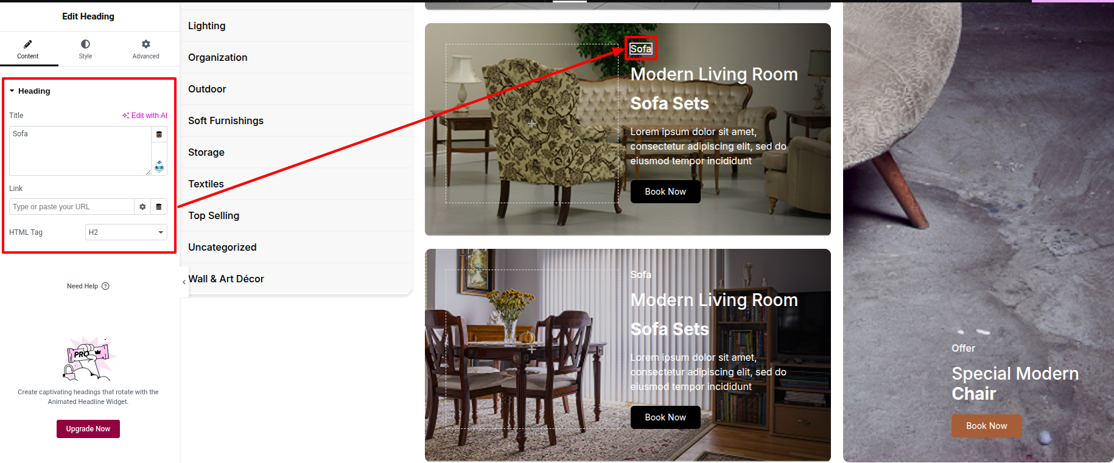Click Book Now on Special Modern Chair offer

(x=987, y=426)
